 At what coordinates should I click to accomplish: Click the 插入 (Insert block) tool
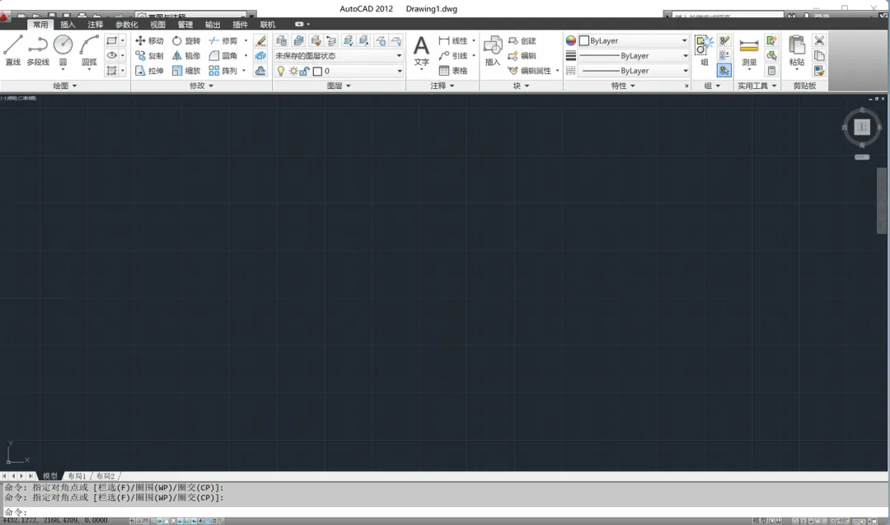click(493, 51)
